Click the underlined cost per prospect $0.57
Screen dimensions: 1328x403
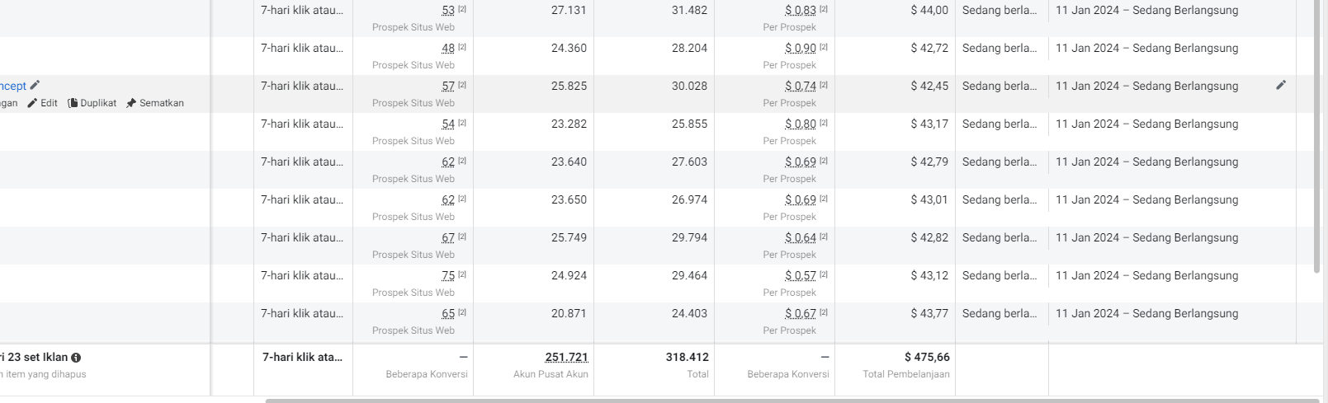click(x=801, y=275)
